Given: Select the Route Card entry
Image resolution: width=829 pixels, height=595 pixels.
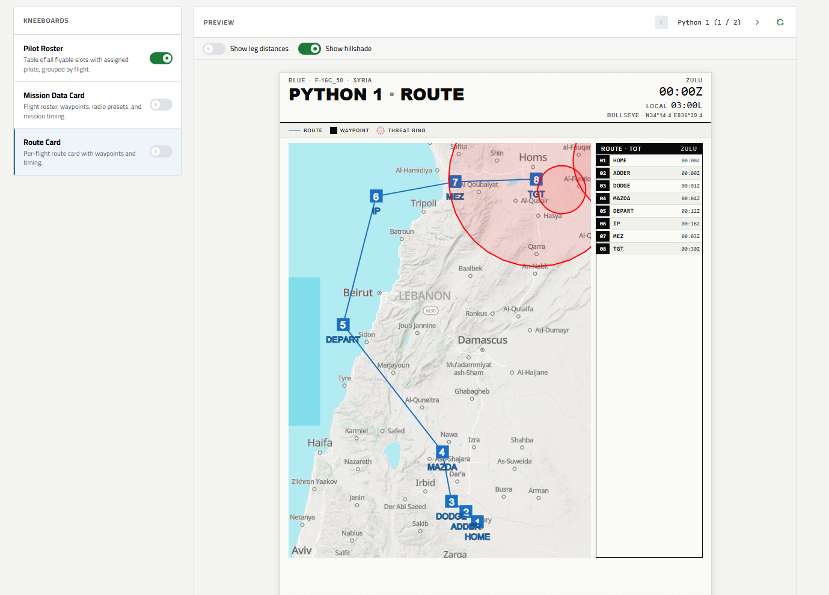Looking at the screenshot, I should tap(97, 152).
